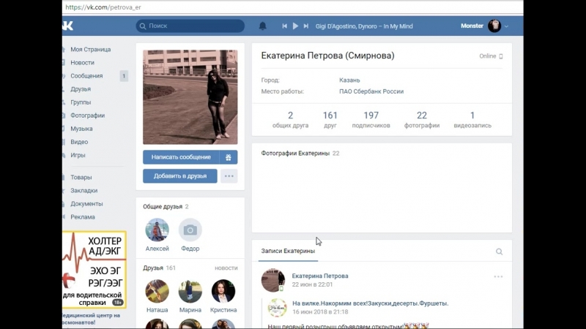Click the profile photo of Екатерина
This screenshot has height=329, width=586.
(x=190, y=97)
